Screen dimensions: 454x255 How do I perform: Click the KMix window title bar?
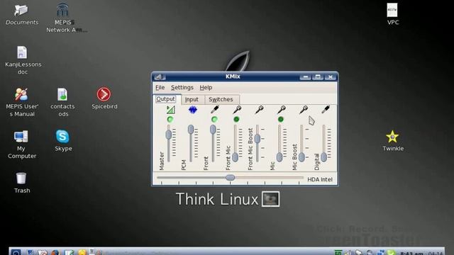(233, 76)
